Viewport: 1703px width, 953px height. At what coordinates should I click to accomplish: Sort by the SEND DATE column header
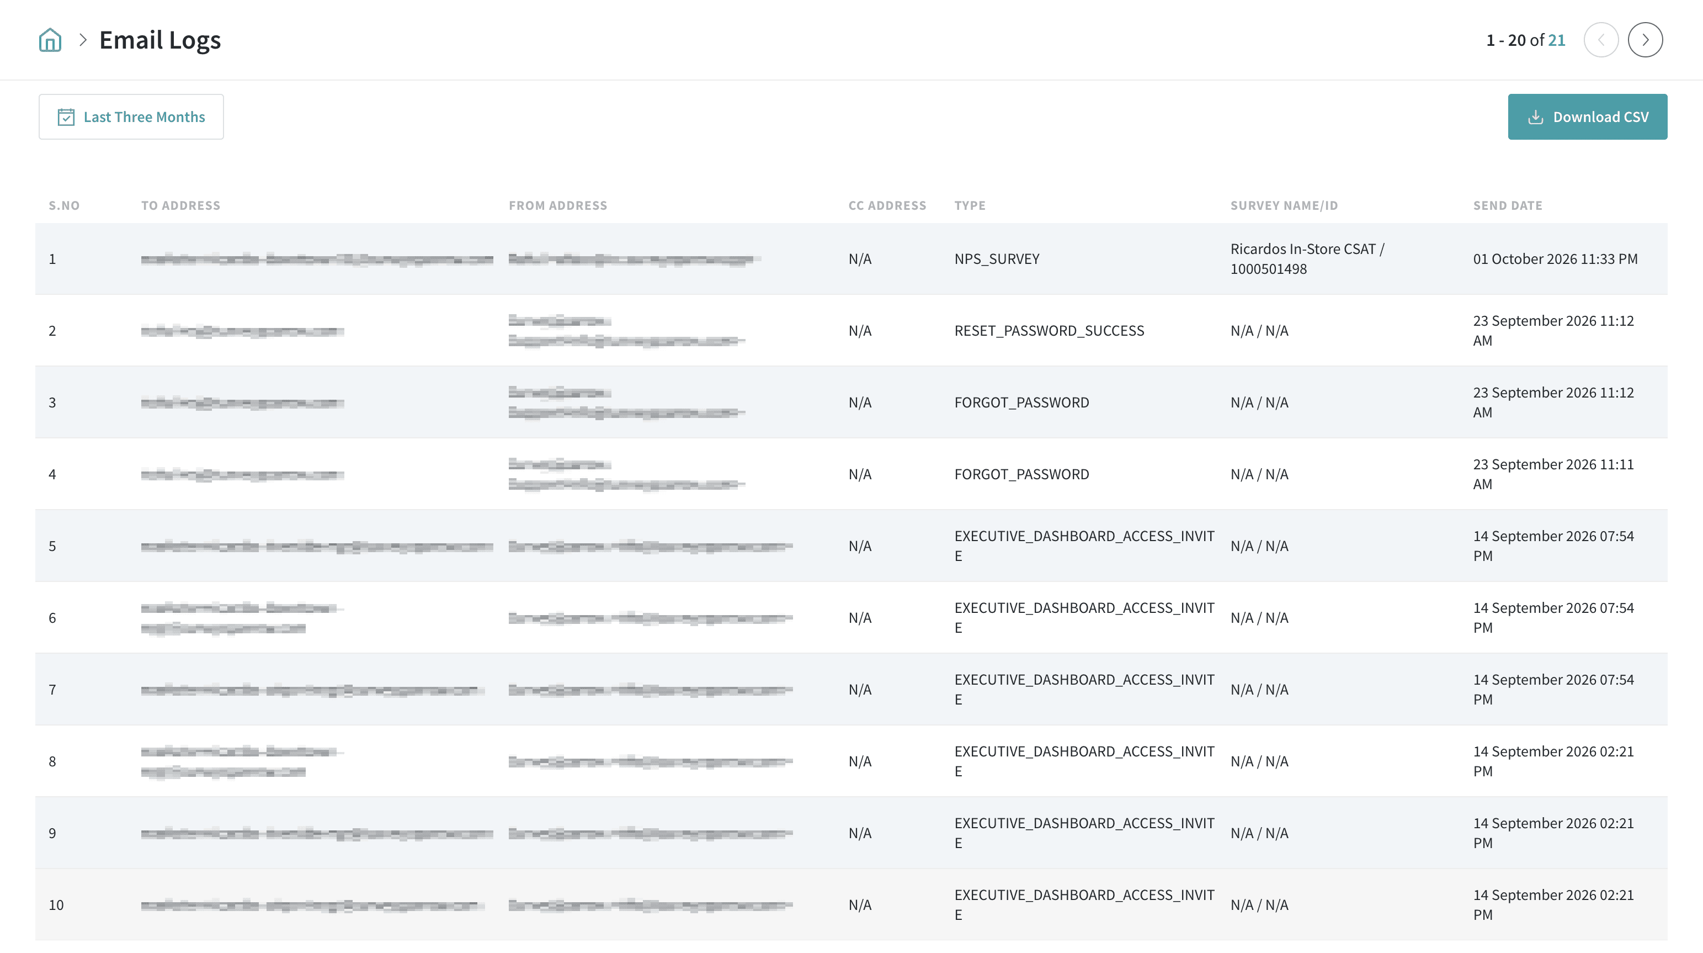[x=1507, y=206]
